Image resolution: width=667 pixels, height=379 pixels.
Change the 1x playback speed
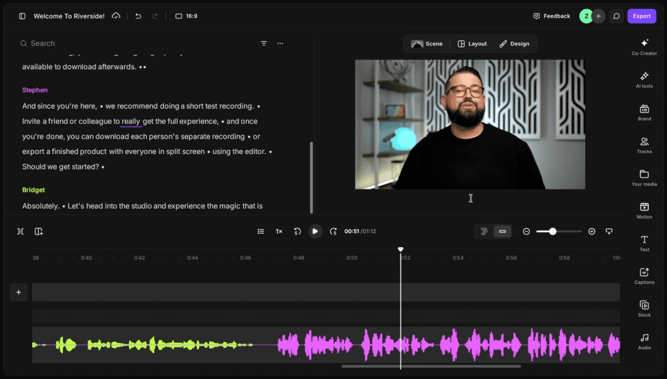pos(279,231)
